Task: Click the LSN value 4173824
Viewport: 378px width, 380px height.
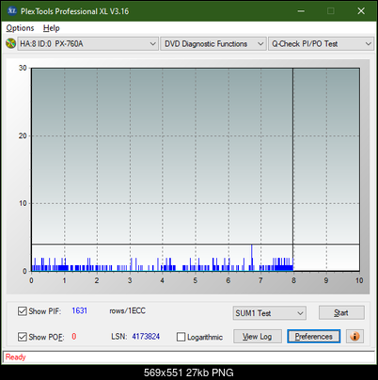Action: coord(146,337)
